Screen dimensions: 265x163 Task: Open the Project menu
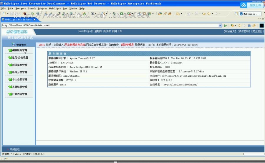(42, 9)
